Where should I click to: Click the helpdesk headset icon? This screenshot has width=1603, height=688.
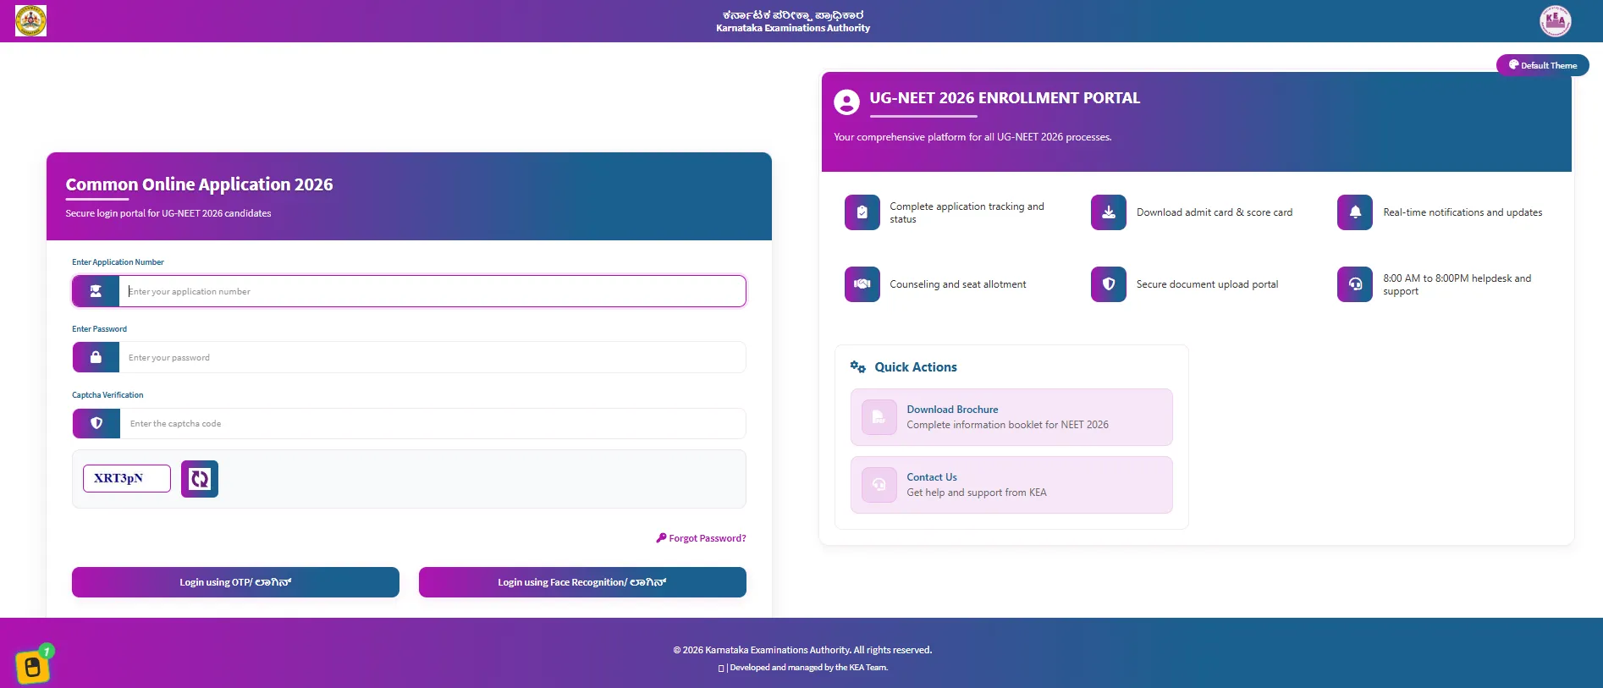click(x=1354, y=284)
